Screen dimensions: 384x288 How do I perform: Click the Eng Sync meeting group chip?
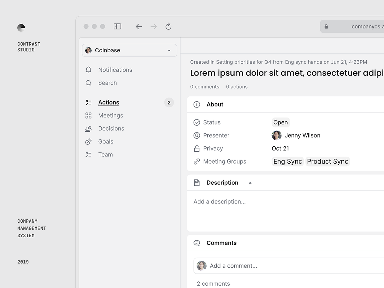click(287, 161)
